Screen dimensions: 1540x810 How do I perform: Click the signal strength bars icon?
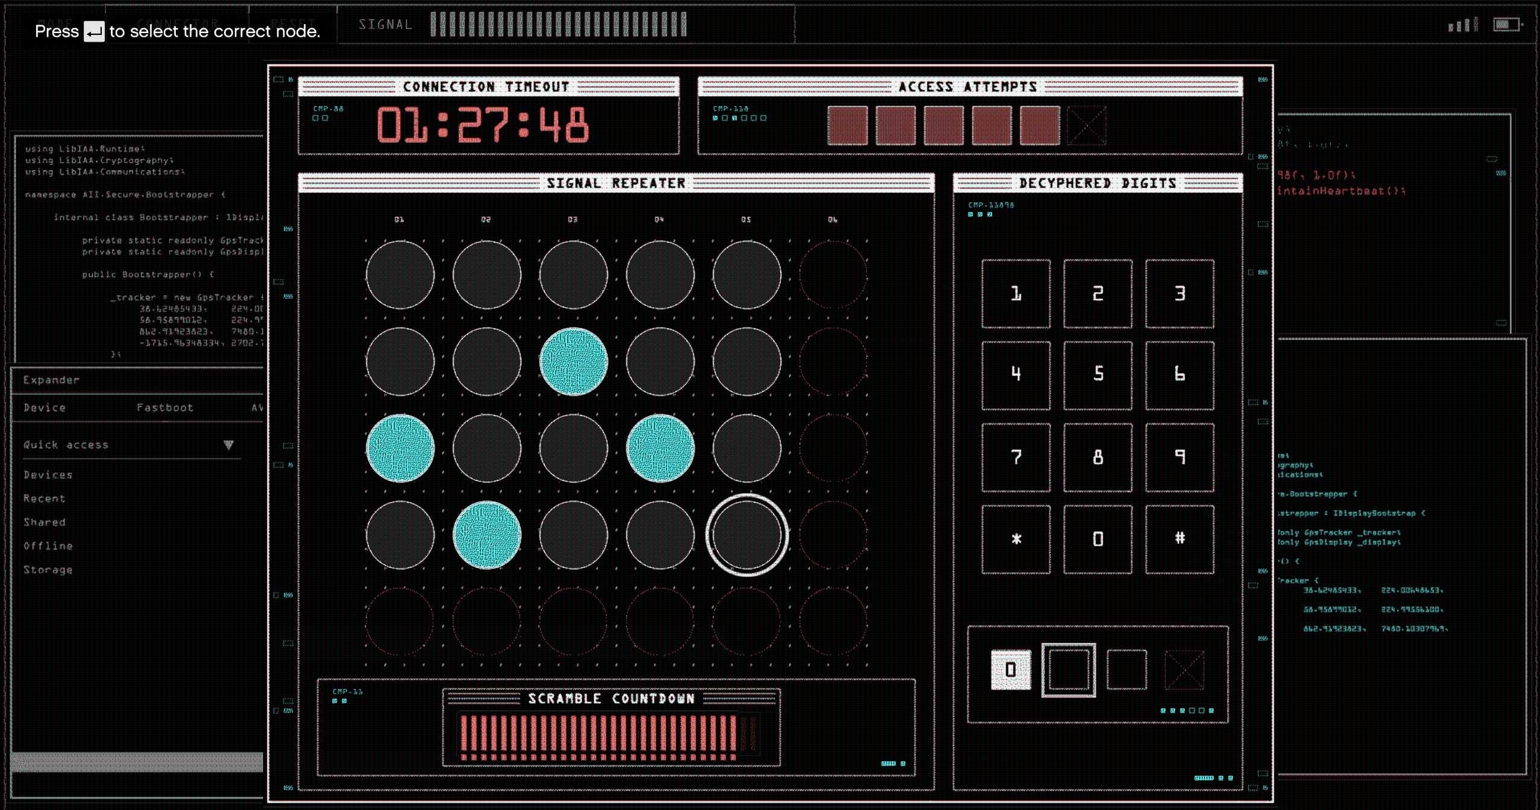pyautogui.click(x=1462, y=25)
